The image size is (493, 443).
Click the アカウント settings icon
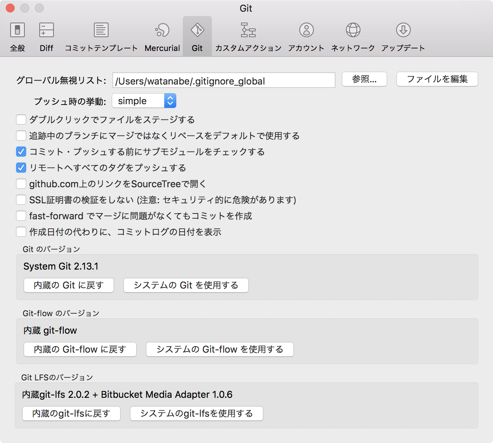(x=306, y=35)
